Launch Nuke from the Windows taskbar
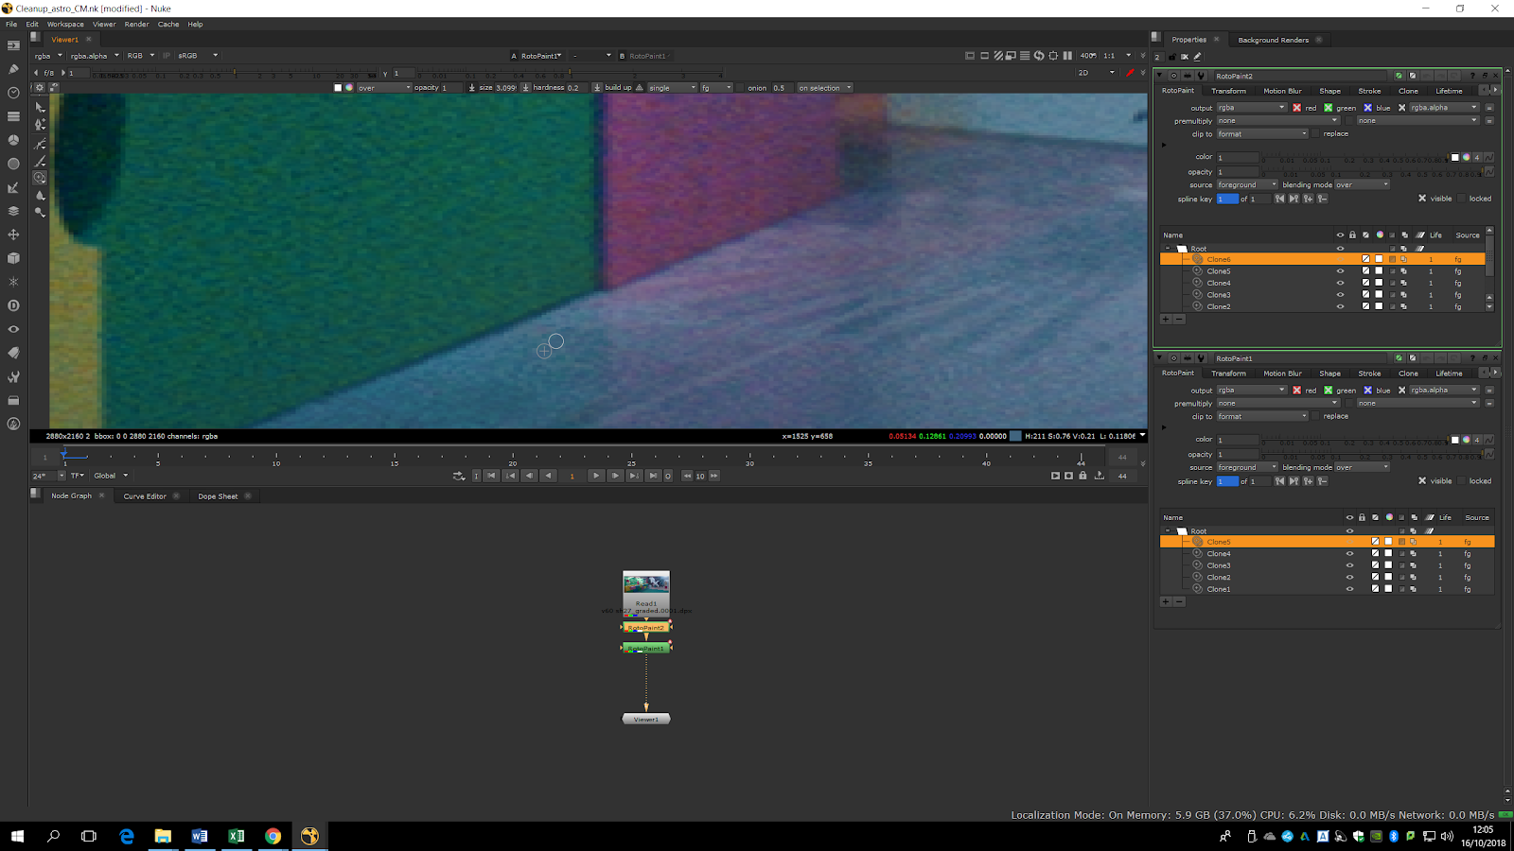1514x851 pixels. click(309, 836)
